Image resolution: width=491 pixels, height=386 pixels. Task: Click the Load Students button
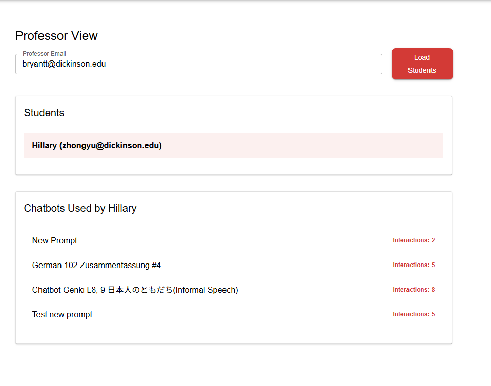[x=422, y=64]
